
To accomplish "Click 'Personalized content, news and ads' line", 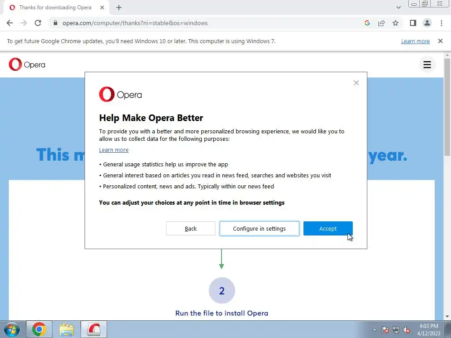I will [186, 186].
